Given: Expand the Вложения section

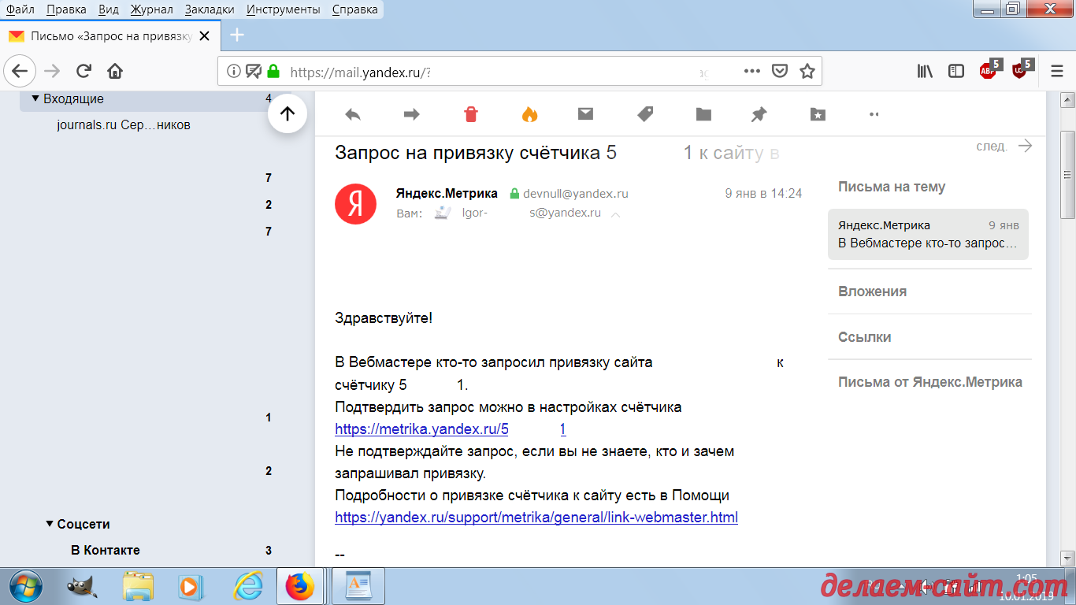Looking at the screenshot, I should (x=872, y=291).
